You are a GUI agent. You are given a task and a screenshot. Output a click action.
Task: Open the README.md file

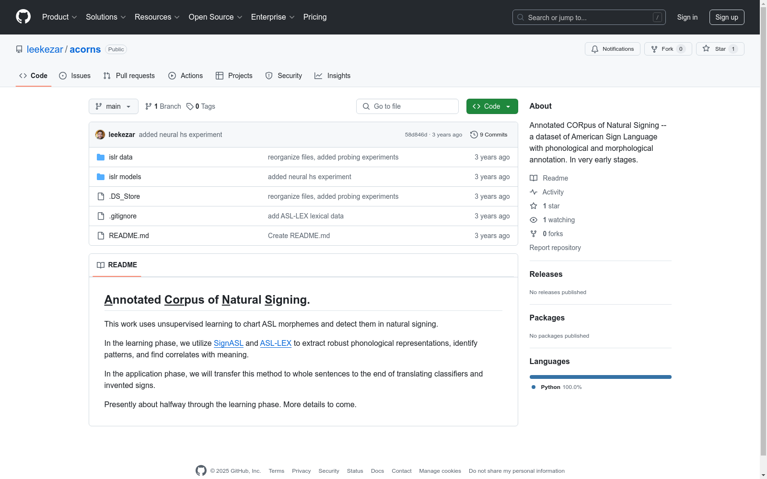pyautogui.click(x=129, y=236)
